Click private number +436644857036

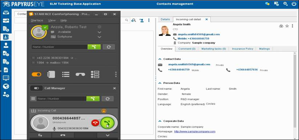pos(247,70)
